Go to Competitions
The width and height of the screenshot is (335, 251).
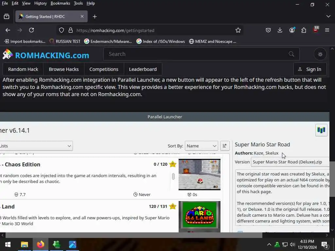104,69
